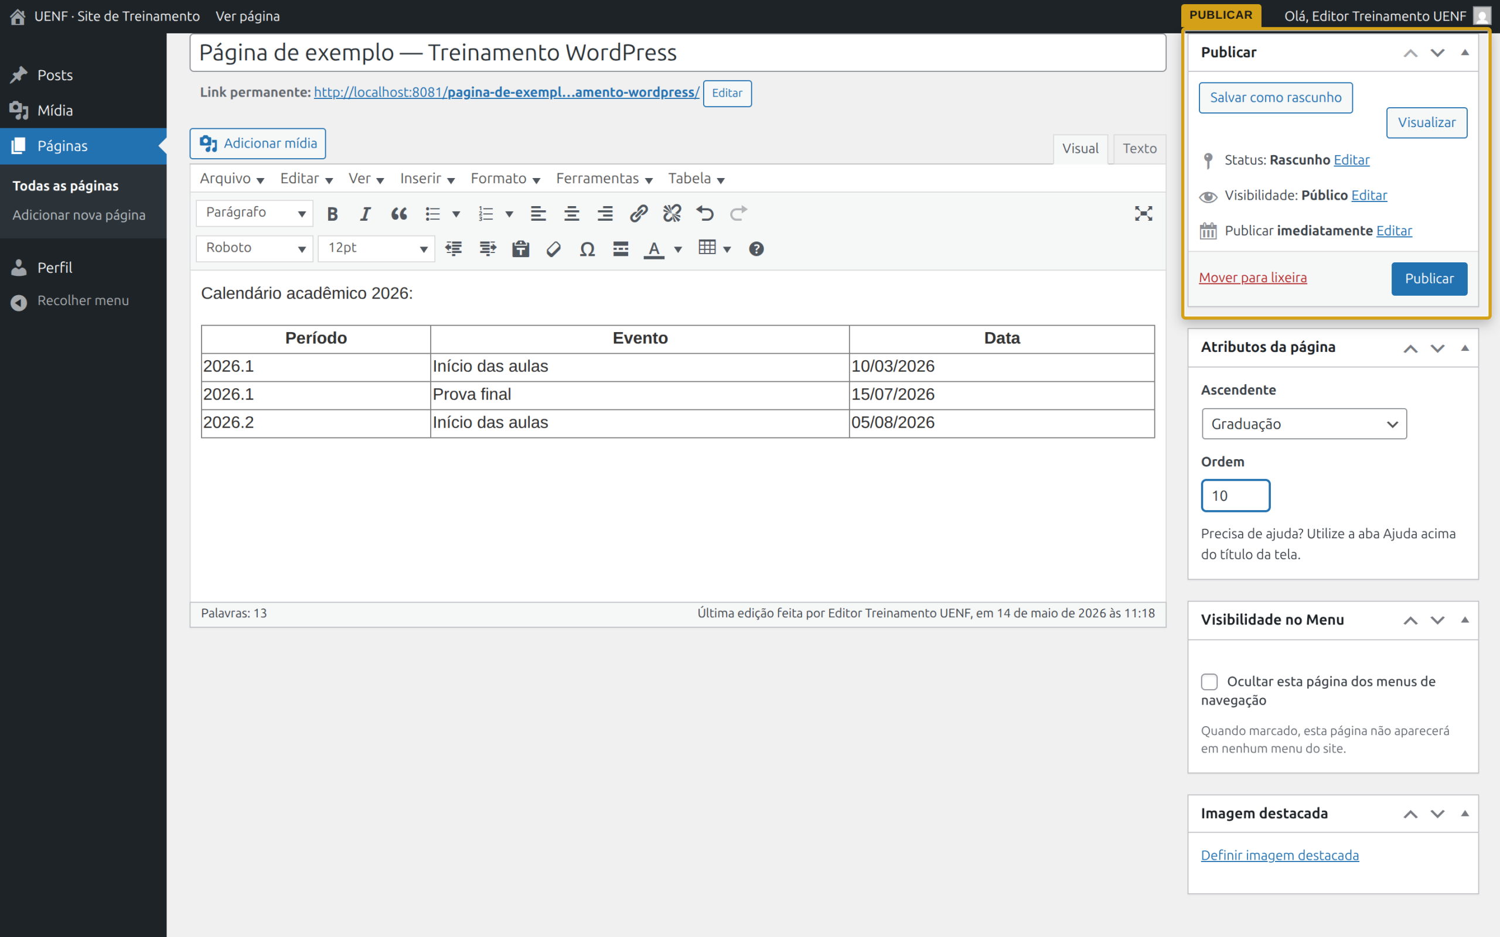Open user avatar in admin bar
The height and width of the screenshot is (937, 1500).
[x=1481, y=16]
